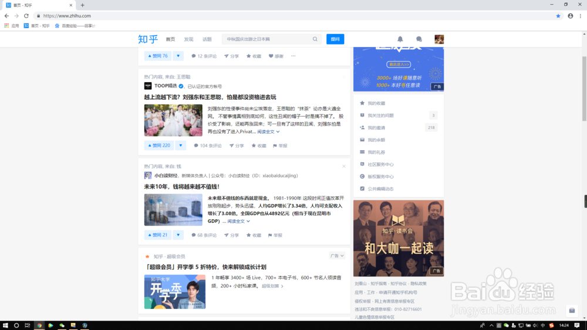The width and height of the screenshot is (587, 330).
Task: Expand 阅读全文 on the 小白读财经 article
Action: [238, 221]
